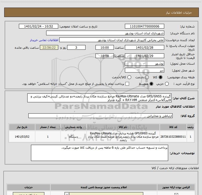Open the اعلام وضعیت مجوز dropdown arrow
Screen dimensions: 202x195
coord(67,194)
